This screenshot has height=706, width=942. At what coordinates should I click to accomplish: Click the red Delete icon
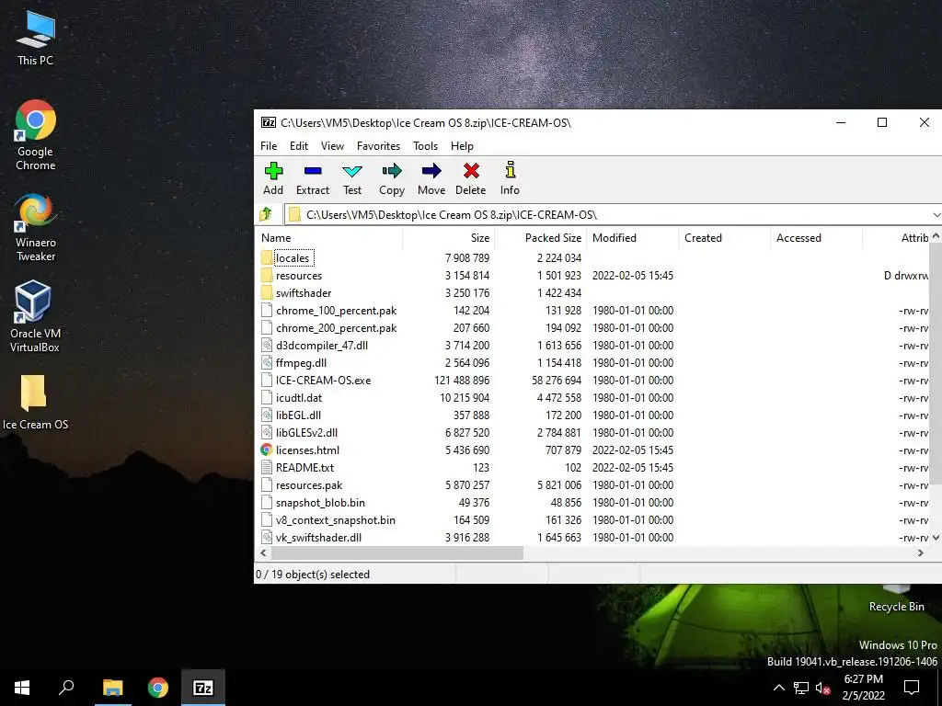tap(471, 171)
